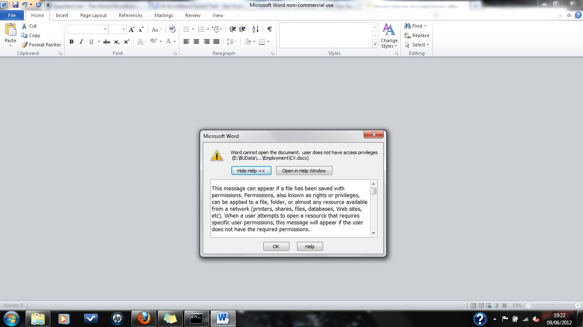This screenshot has width=583, height=327.
Task: Expand the Select dropdown in the Editing group
Action: (428, 45)
